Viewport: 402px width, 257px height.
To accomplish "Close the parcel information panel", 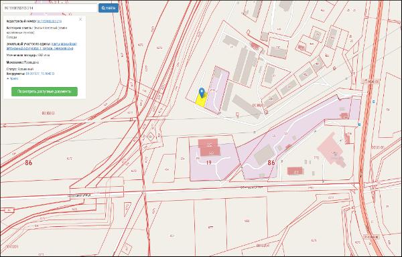I will pyautogui.click(x=80, y=19).
